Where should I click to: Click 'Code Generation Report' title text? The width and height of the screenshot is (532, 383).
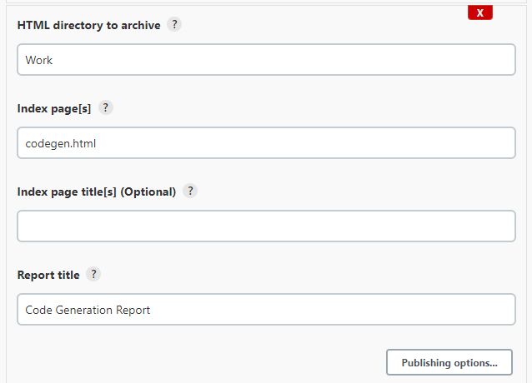click(x=88, y=310)
